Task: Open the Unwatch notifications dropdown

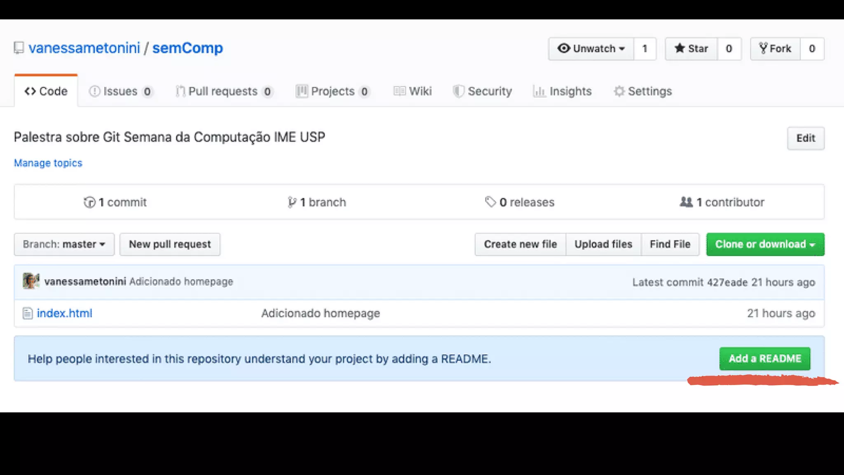Action: pos(591,49)
